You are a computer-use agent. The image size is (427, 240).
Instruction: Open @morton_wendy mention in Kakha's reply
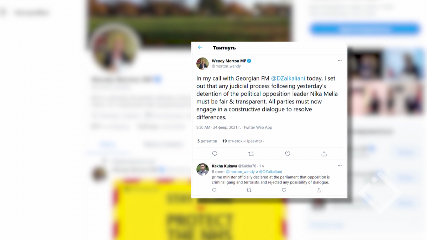240,172
